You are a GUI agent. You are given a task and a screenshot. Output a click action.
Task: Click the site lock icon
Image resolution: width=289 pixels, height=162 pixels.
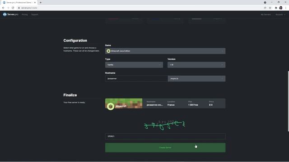[19, 8]
